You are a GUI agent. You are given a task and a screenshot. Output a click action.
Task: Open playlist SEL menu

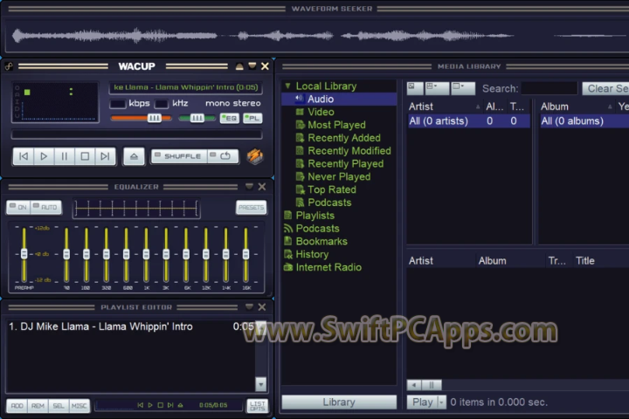[59, 406]
